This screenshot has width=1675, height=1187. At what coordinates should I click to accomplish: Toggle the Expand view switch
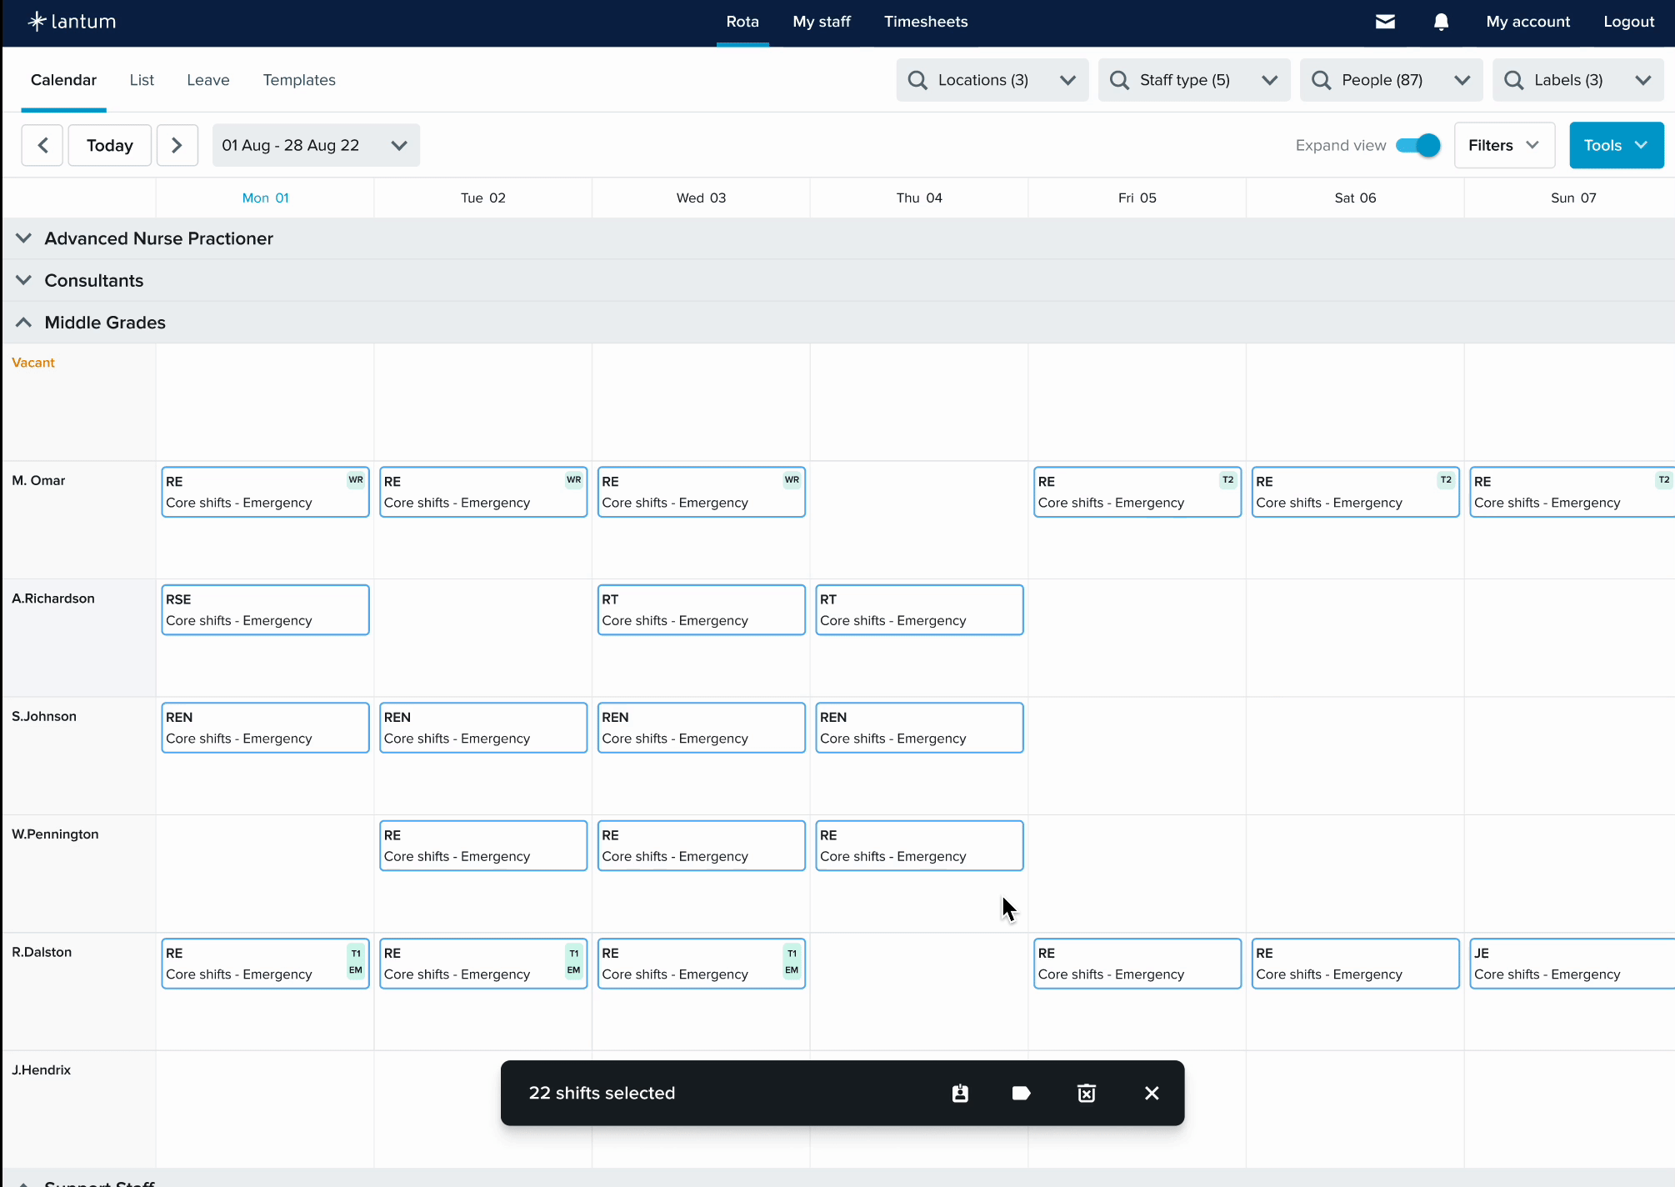click(1418, 145)
